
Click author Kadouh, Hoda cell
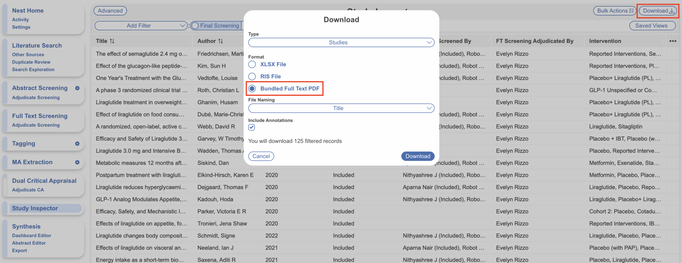coord(215,199)
